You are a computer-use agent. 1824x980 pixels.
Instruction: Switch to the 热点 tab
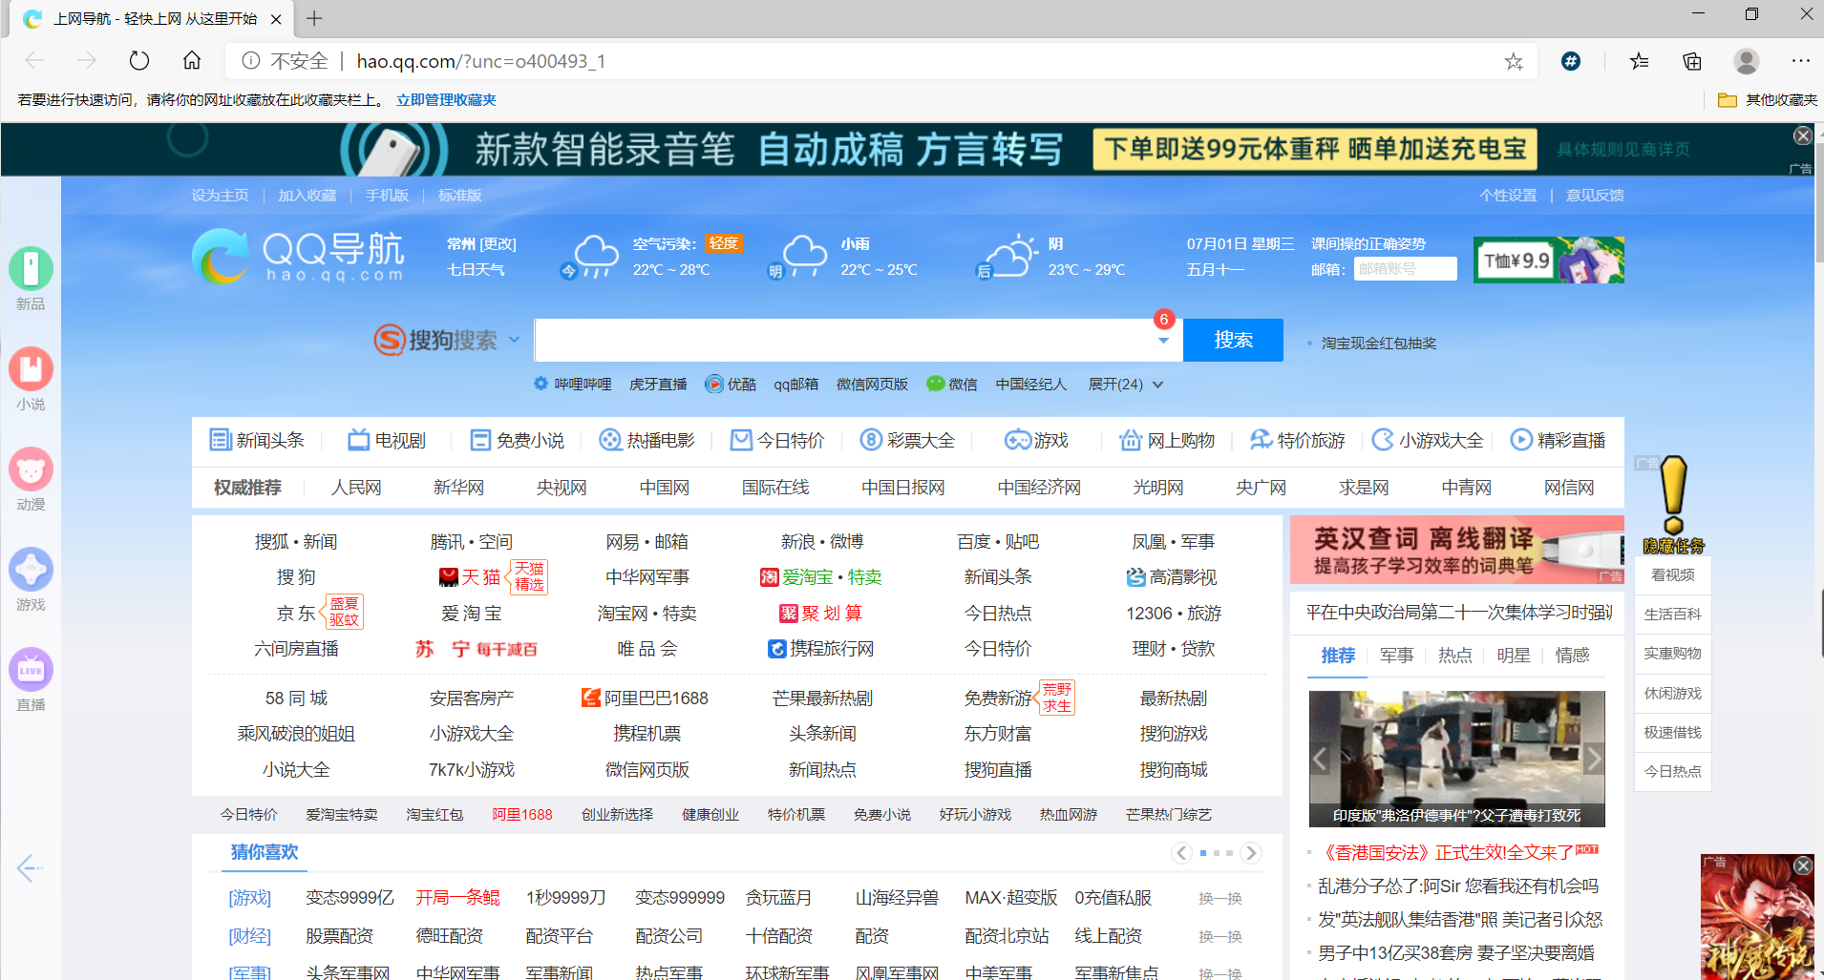(x=1454, y=656)
